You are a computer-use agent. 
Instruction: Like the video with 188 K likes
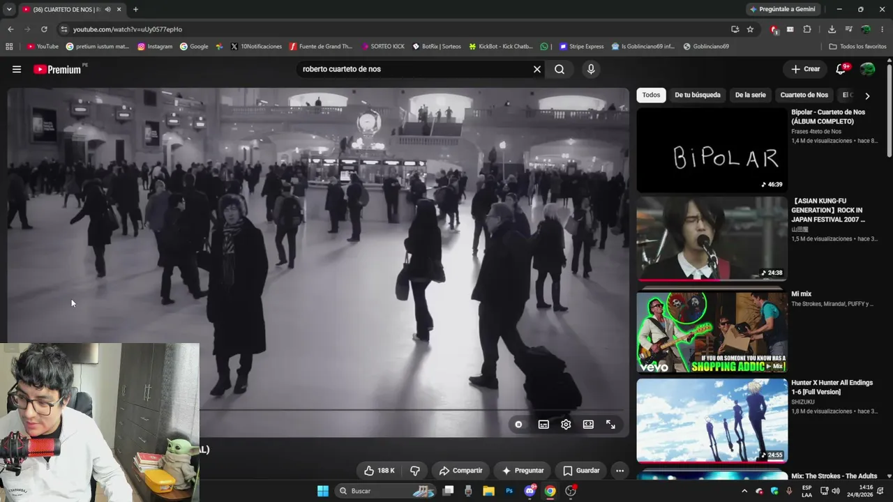(379, 471)
